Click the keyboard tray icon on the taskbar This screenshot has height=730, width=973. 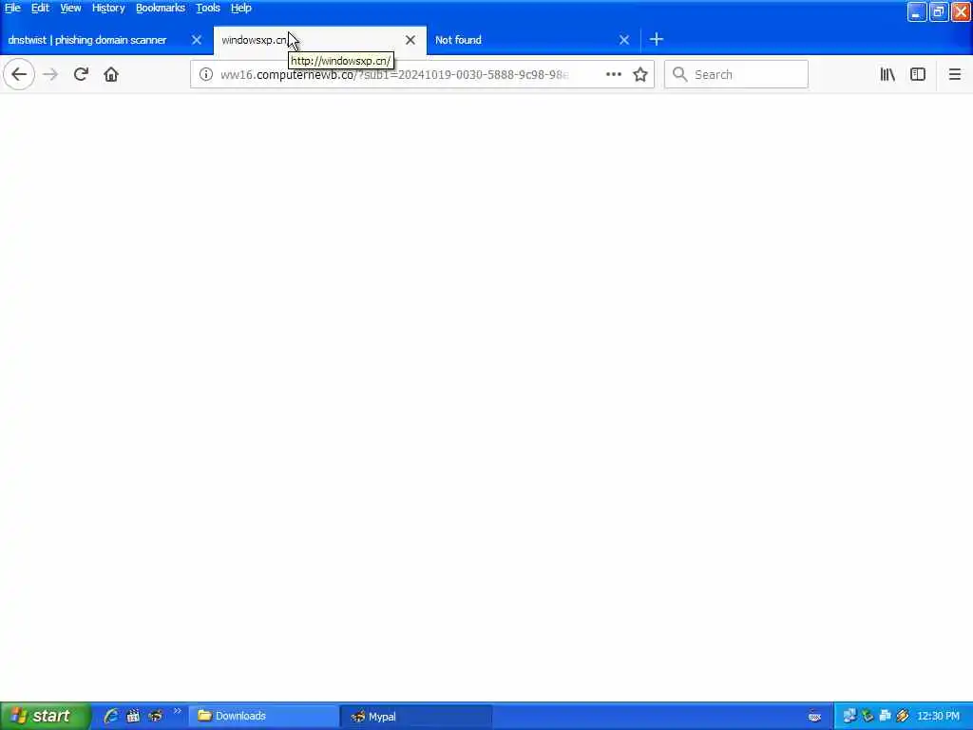[x=814, y=717]
